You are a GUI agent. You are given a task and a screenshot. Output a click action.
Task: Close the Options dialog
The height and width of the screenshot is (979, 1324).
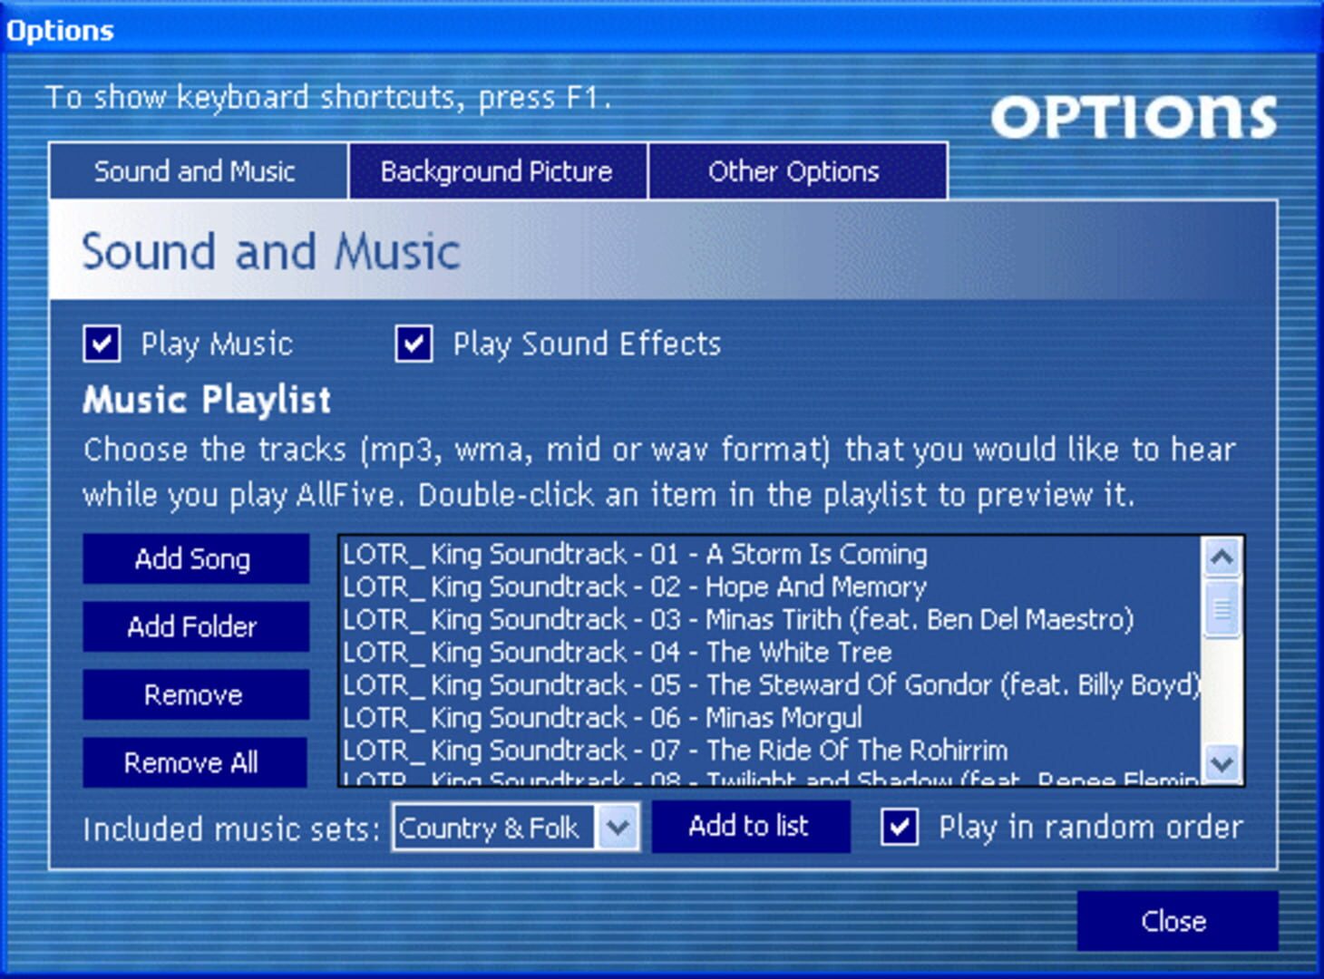click(1175, 921)
